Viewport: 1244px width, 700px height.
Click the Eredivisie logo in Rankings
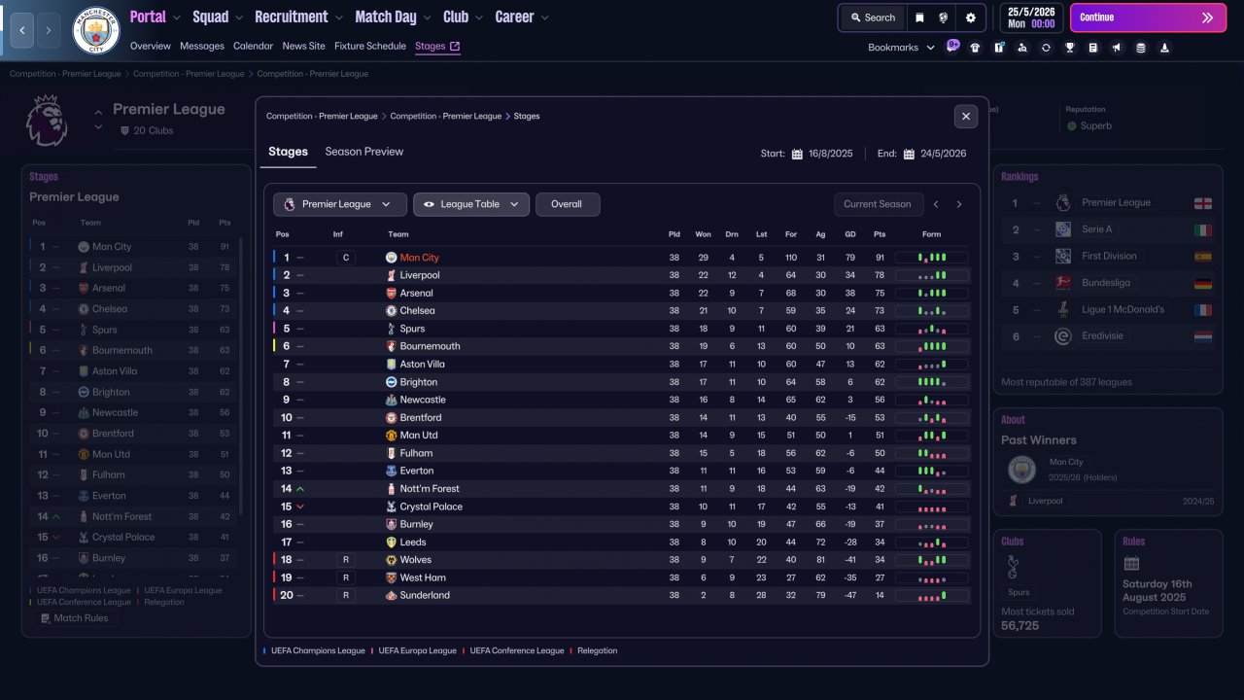(1063, 336)
